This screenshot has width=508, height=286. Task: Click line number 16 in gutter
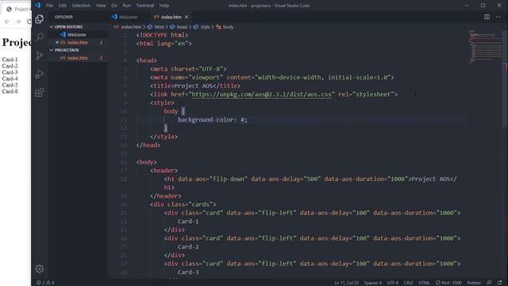coord(124,162)
